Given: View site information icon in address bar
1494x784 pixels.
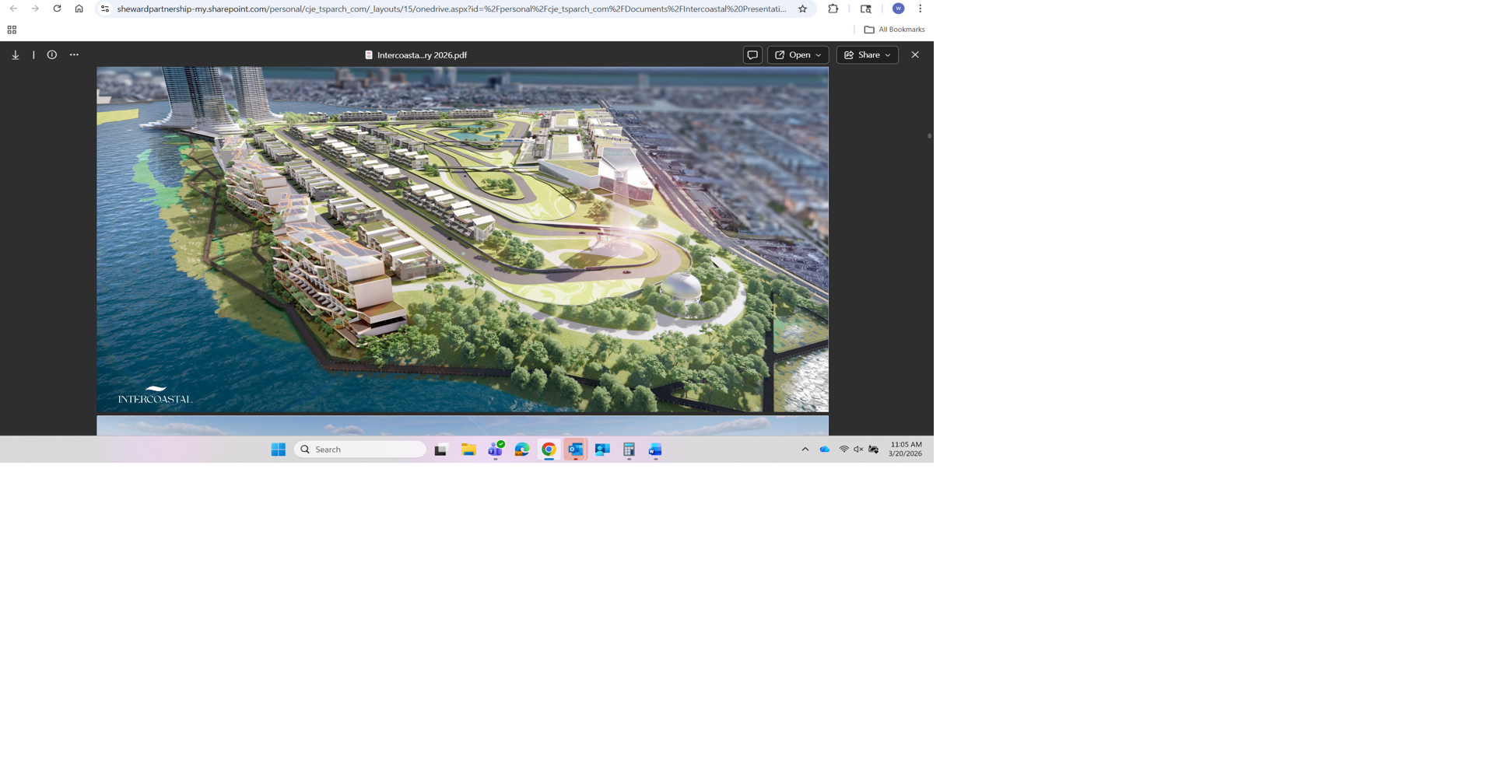Looking at the screenshot, I should (105, 9).
